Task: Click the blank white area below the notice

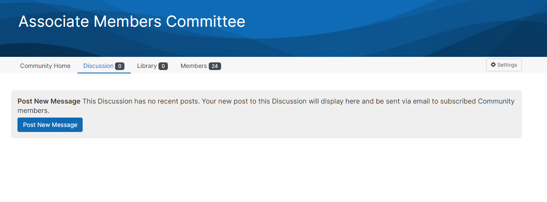Action: pos(273,170)
